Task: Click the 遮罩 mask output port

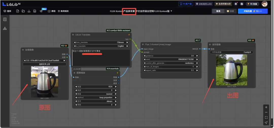Action: (67, 57)
